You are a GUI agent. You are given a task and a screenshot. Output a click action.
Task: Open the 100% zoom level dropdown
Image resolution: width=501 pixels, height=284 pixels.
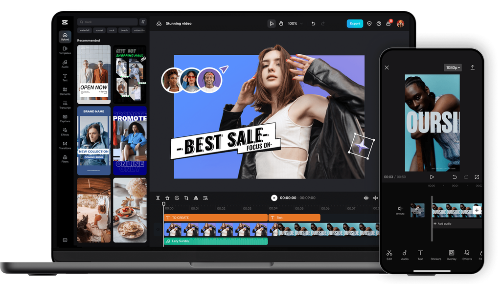(295, 23)
